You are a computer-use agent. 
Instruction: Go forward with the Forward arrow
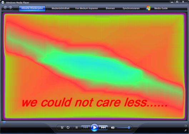pyautogui.click(x=10, y=8)
